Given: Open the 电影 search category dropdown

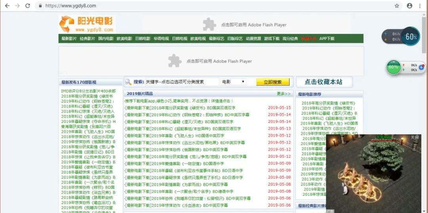Looking at the screenshot, I should (233, 82).
